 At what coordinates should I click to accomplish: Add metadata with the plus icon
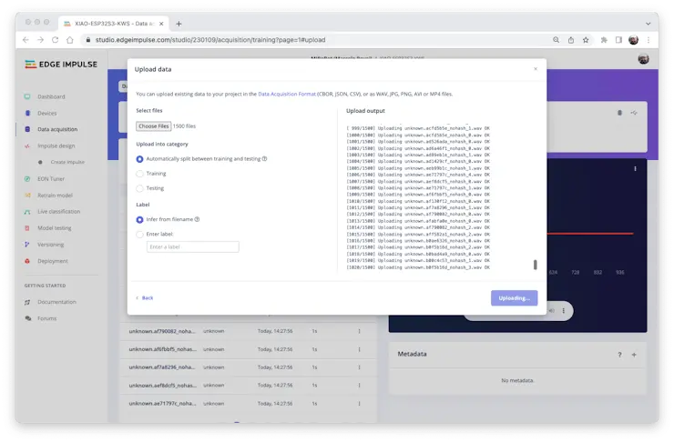click(x=634, y=355)
